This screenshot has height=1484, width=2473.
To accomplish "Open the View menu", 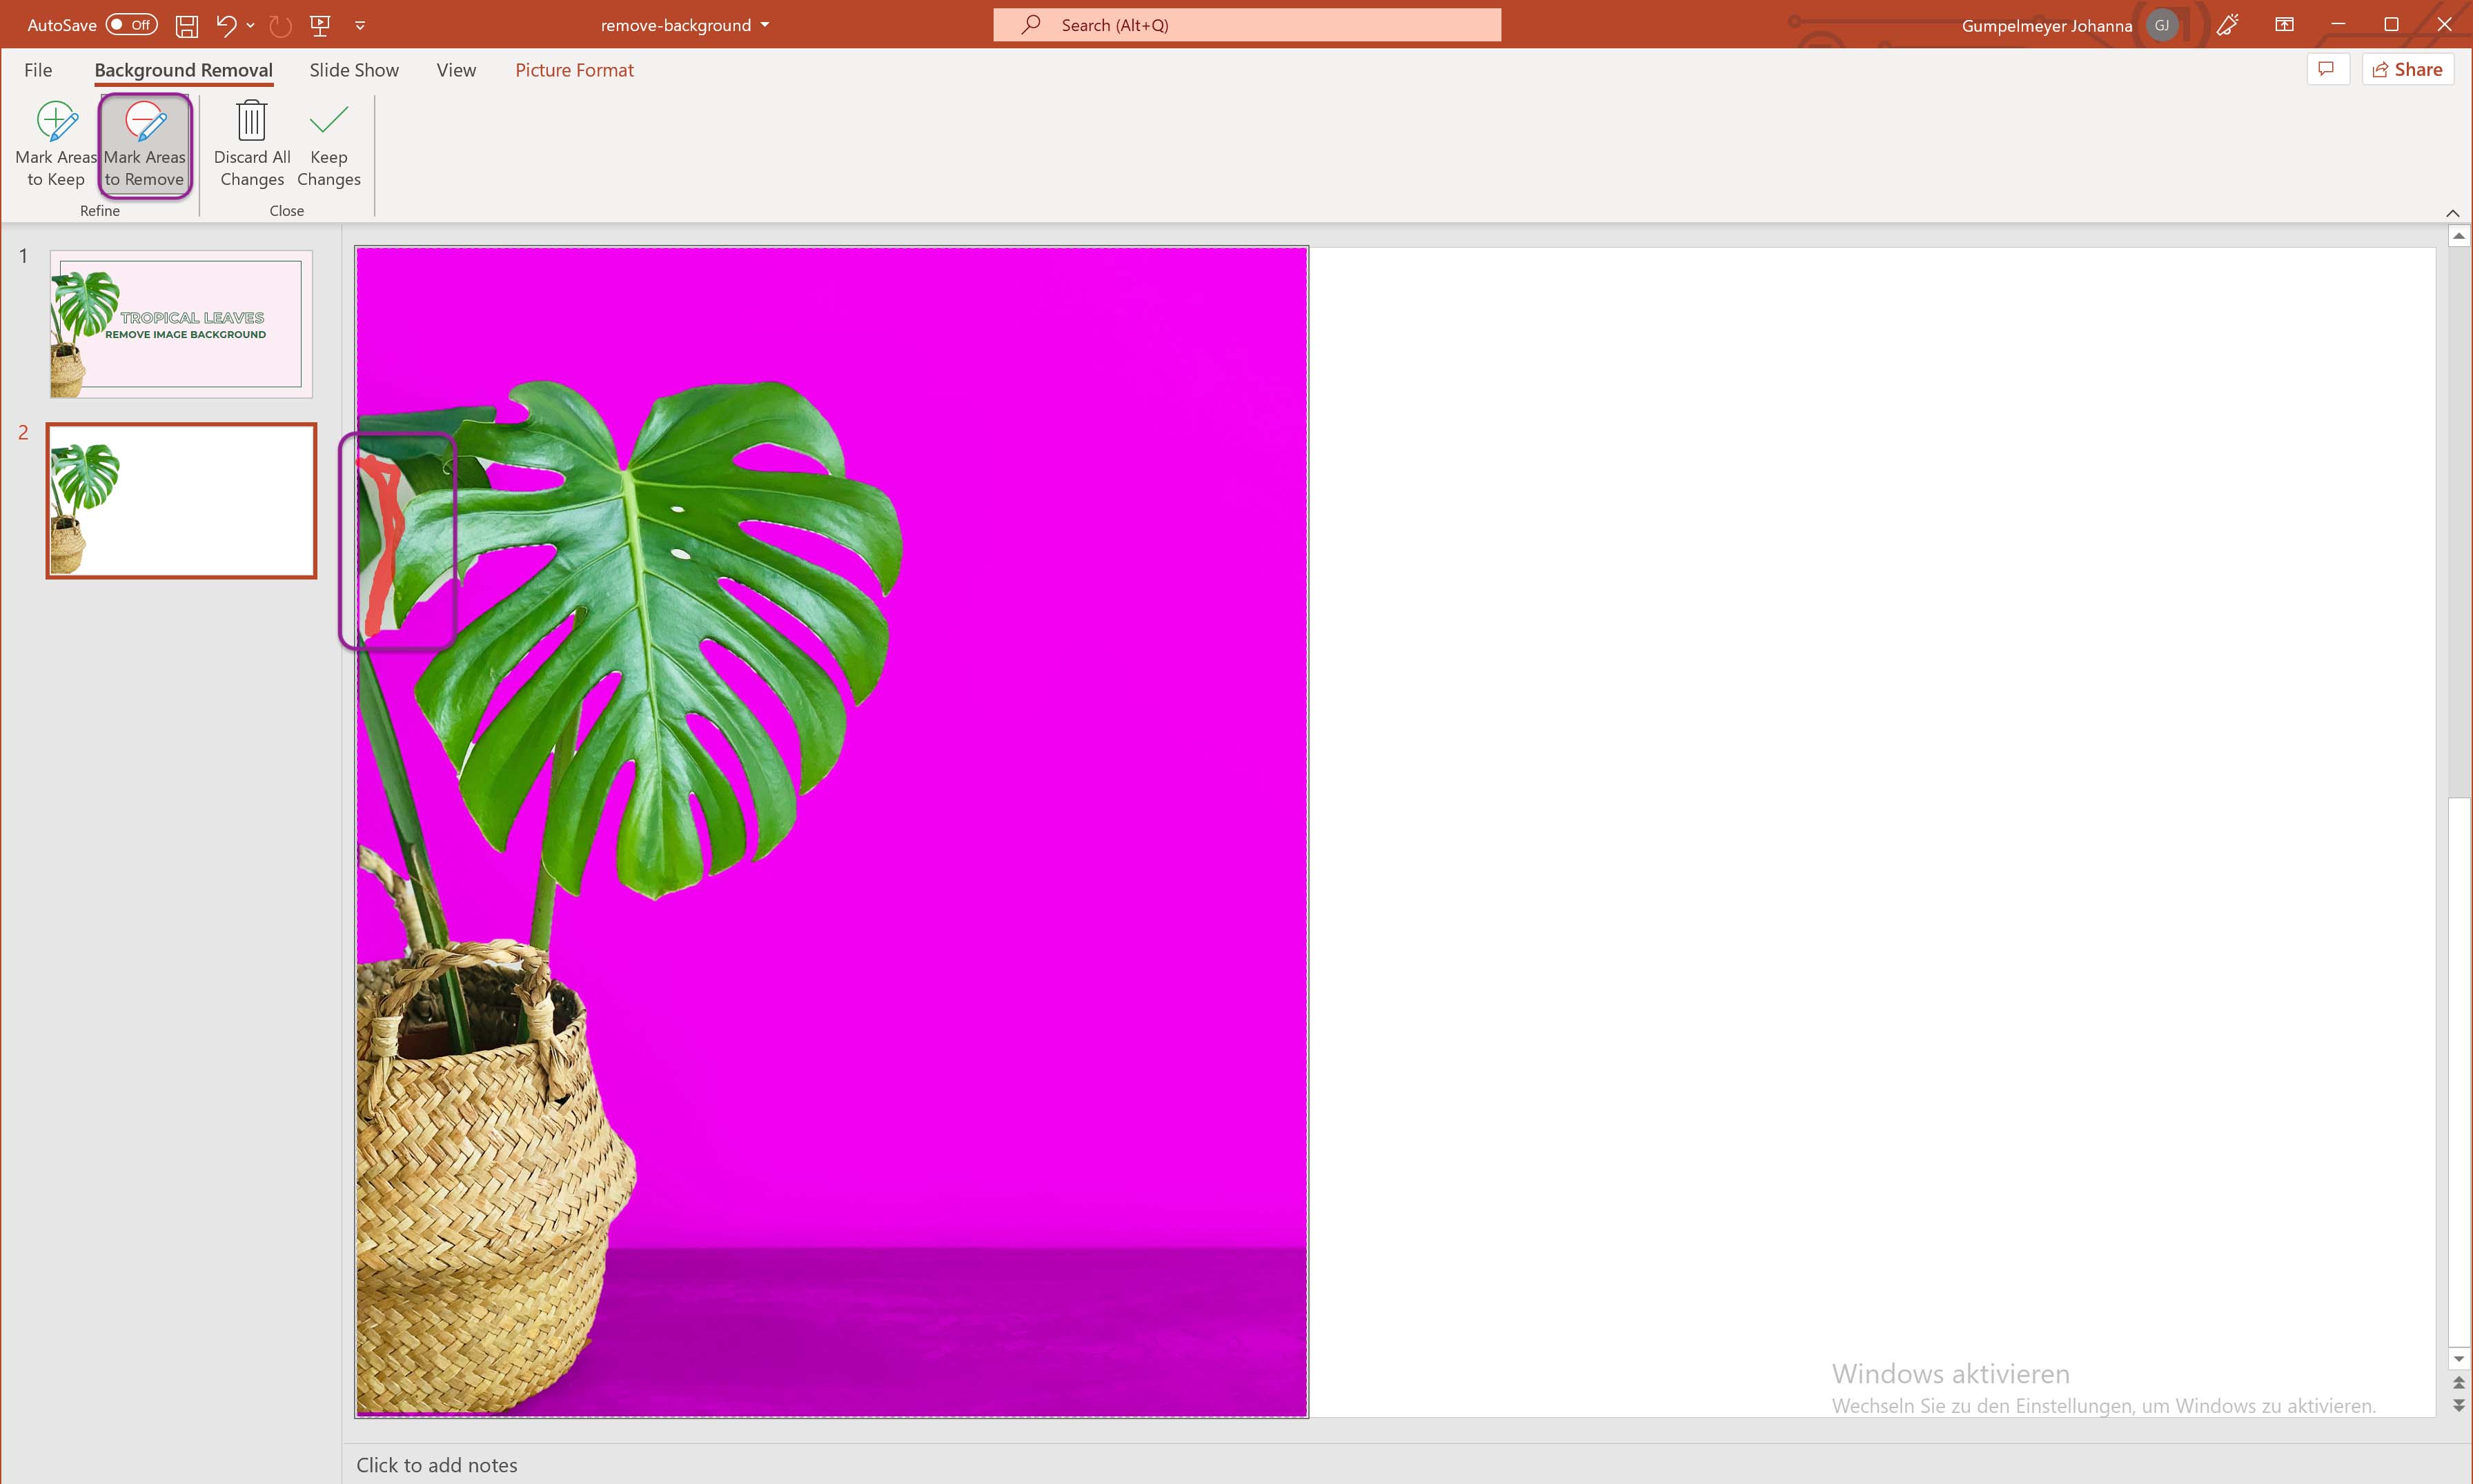I will pyautogui.click(x=454, y=69).
